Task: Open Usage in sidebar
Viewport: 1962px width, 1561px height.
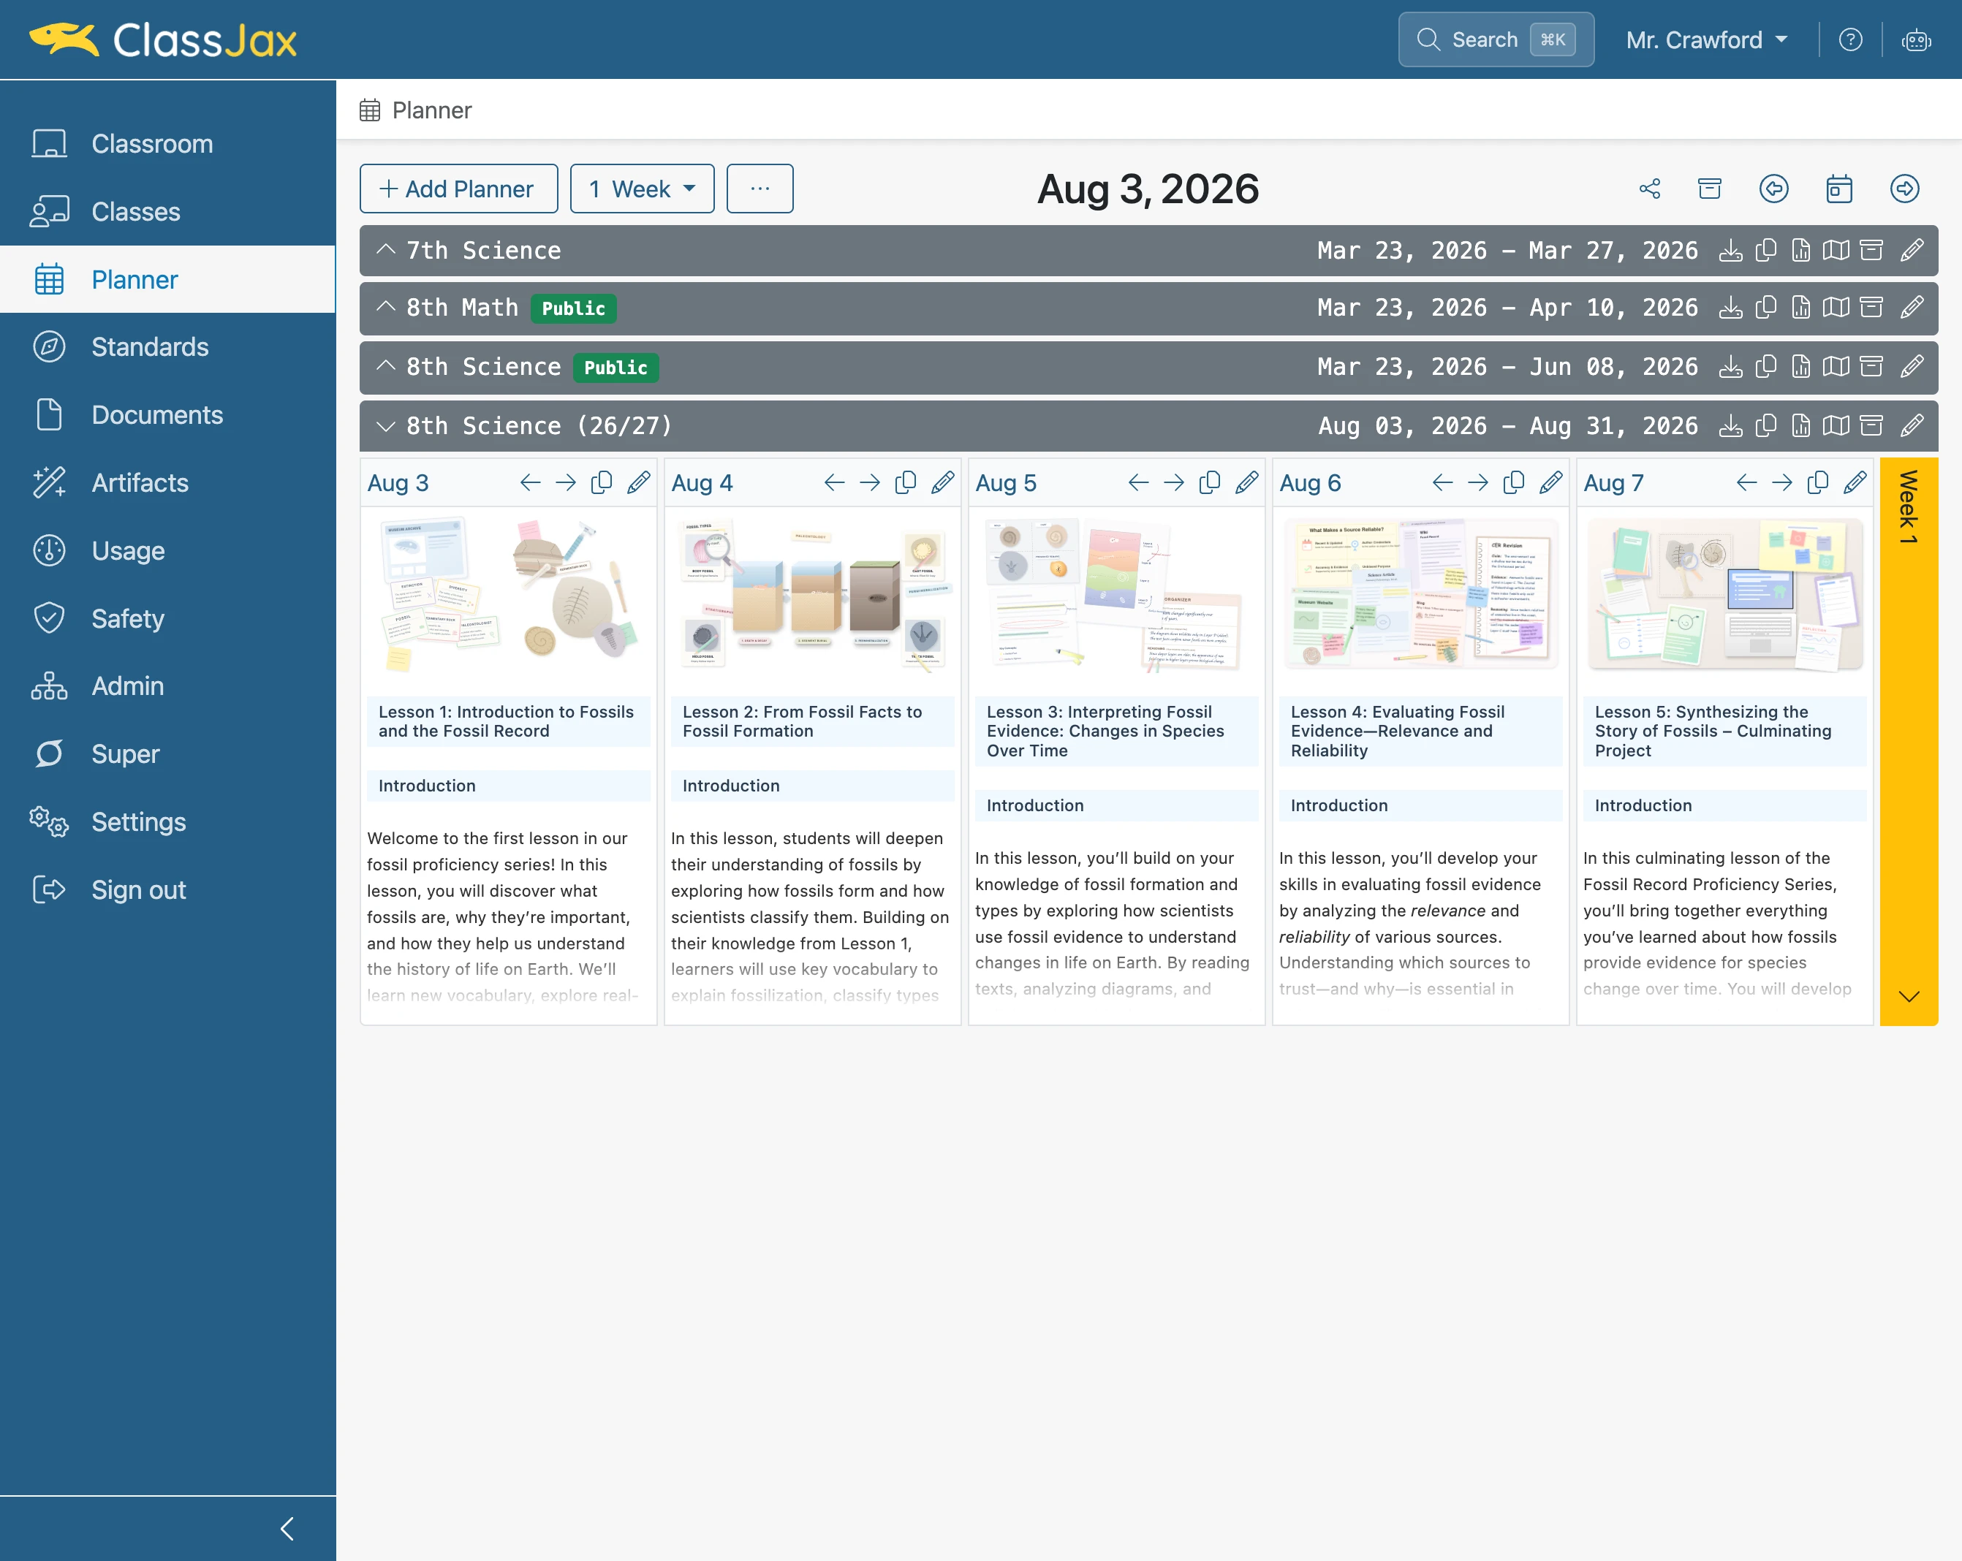Action: [167, 550]
